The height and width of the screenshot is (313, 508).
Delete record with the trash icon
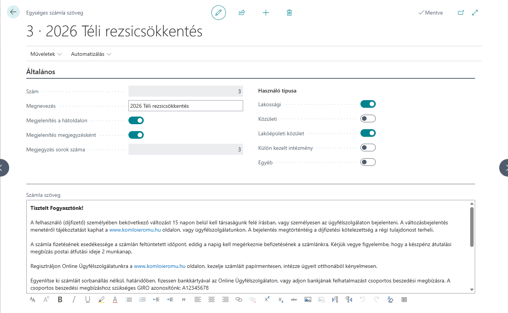coord(289,13)
